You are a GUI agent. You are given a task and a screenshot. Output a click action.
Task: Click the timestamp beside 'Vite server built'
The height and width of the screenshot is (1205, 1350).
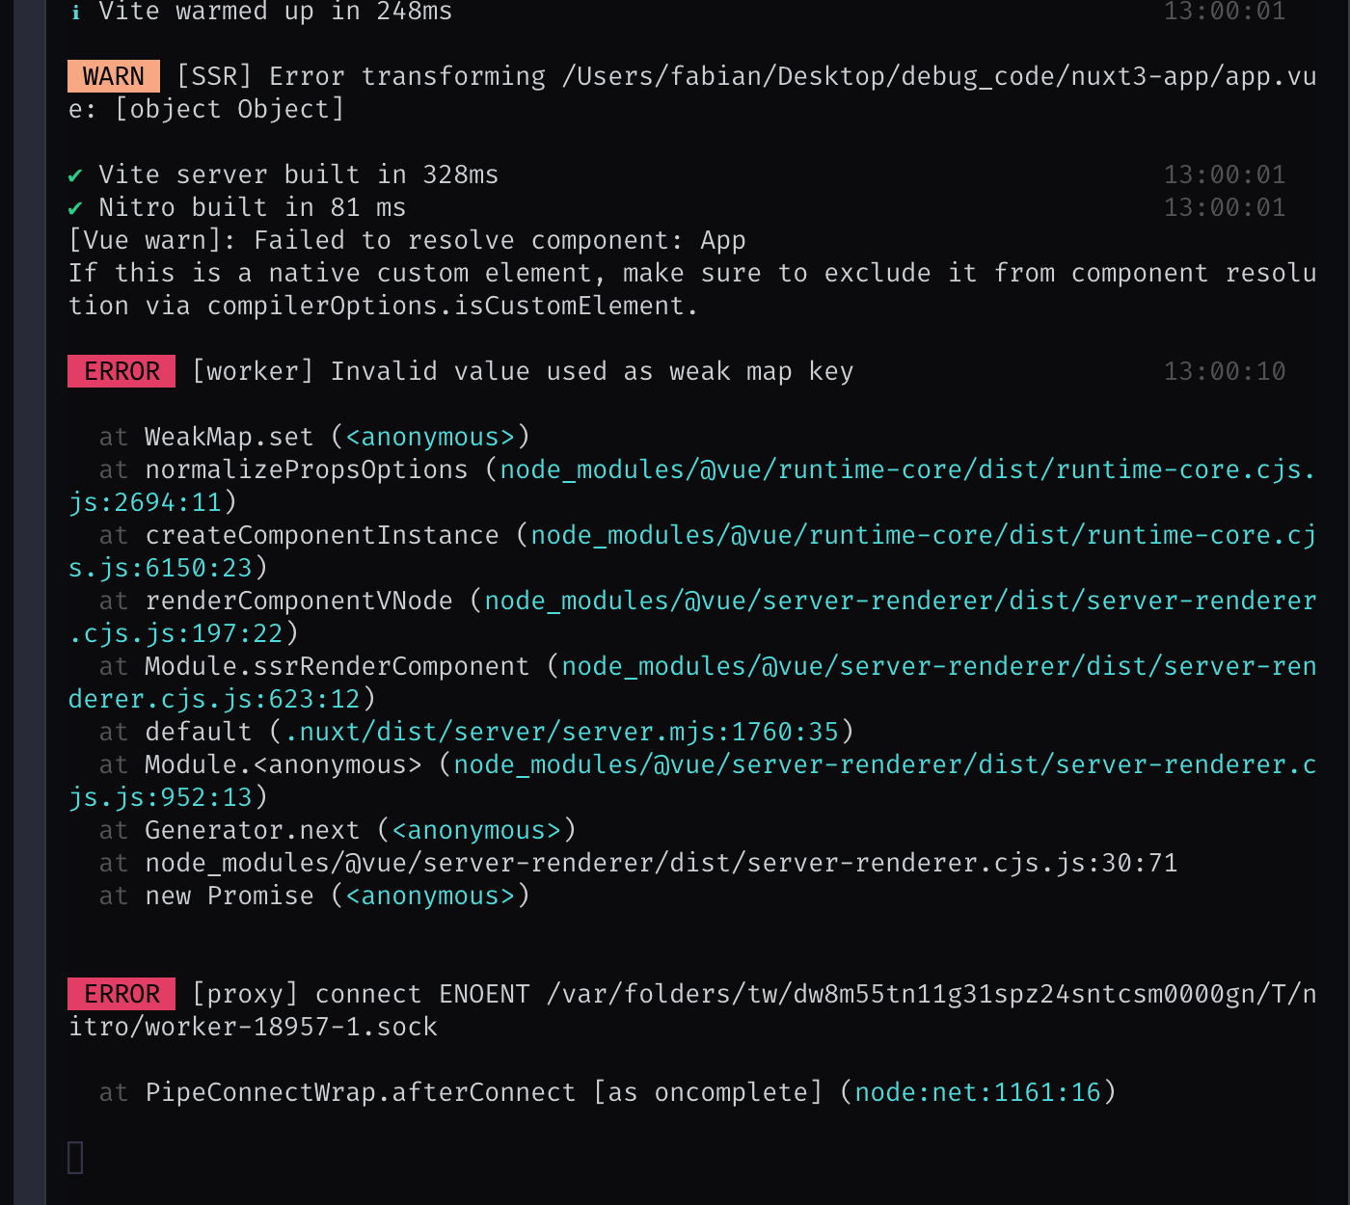[1225, 174]
